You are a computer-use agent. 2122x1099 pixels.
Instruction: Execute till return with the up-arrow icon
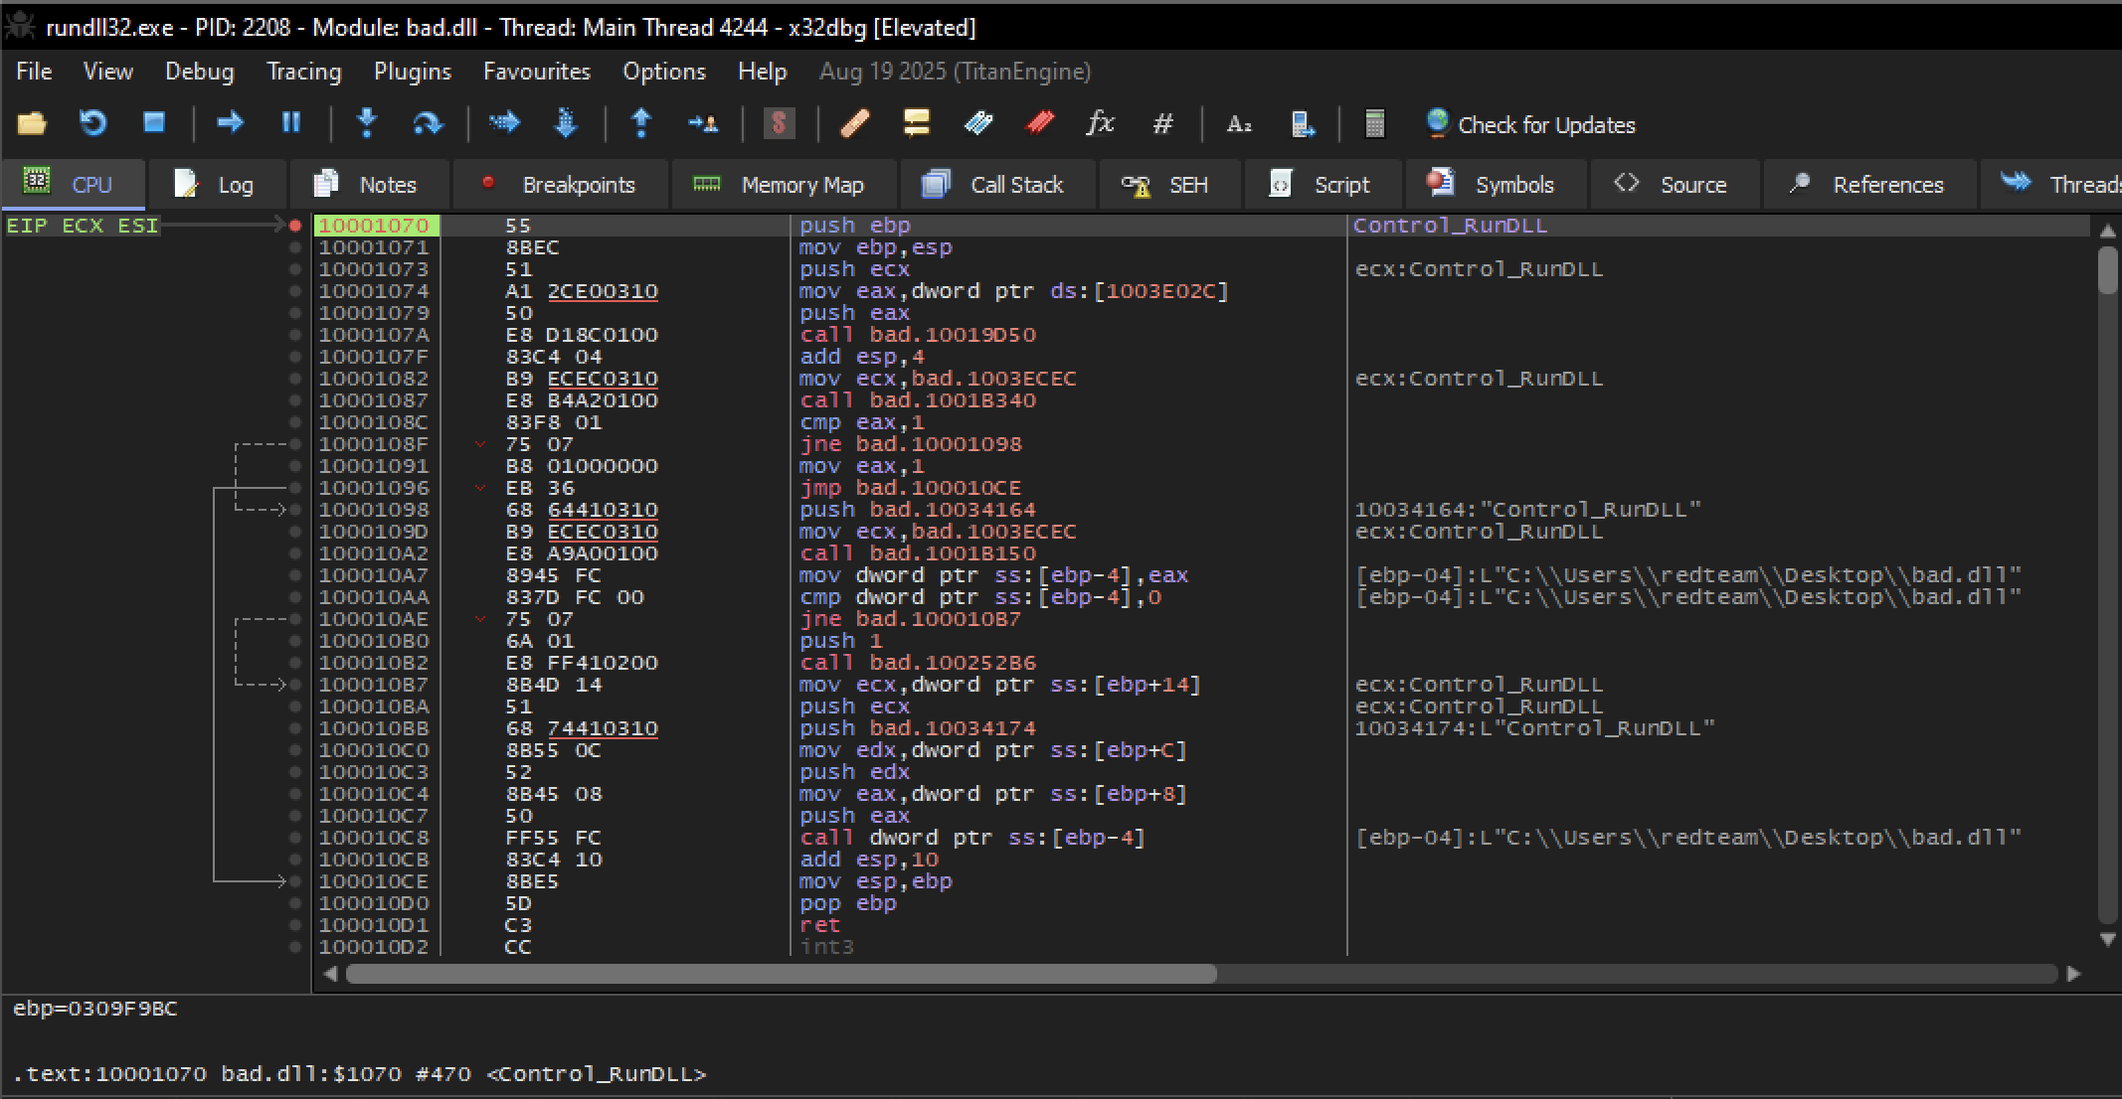click(x=641, y=123)
